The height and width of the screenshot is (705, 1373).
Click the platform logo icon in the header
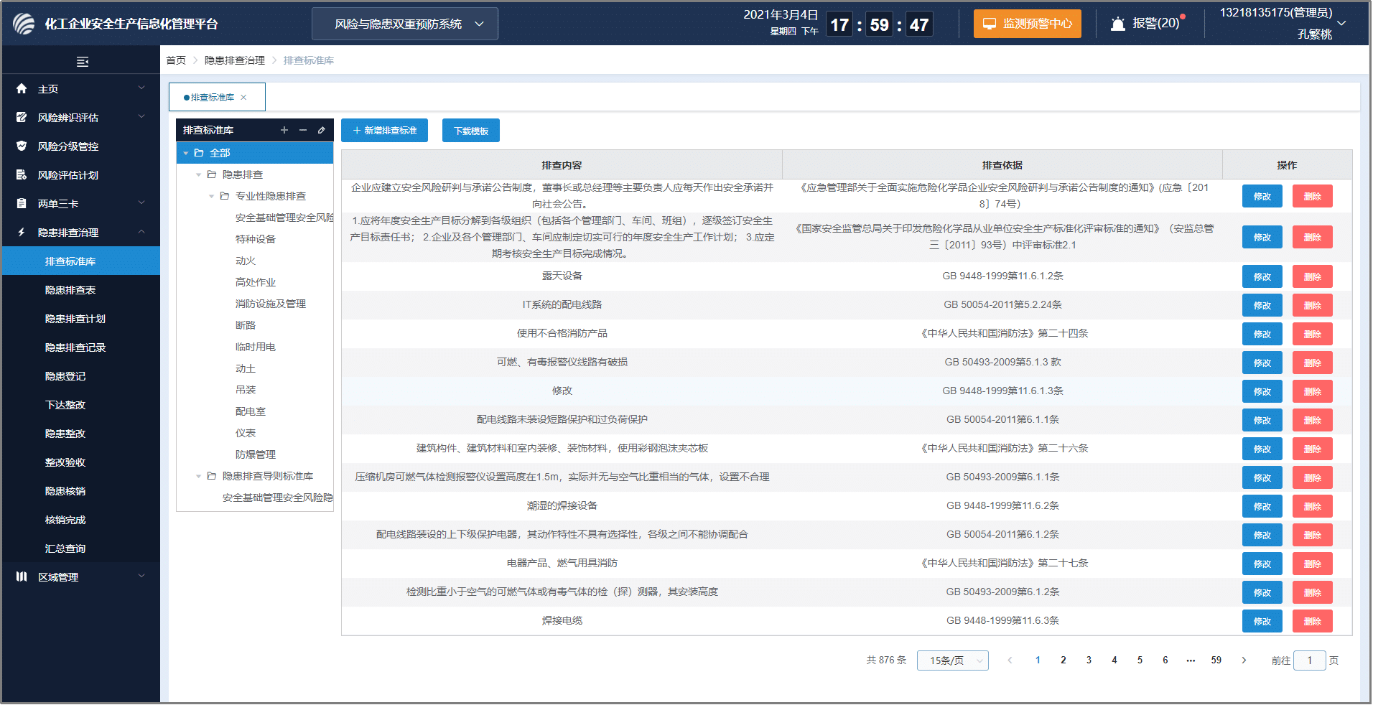(x=24, y=24)
